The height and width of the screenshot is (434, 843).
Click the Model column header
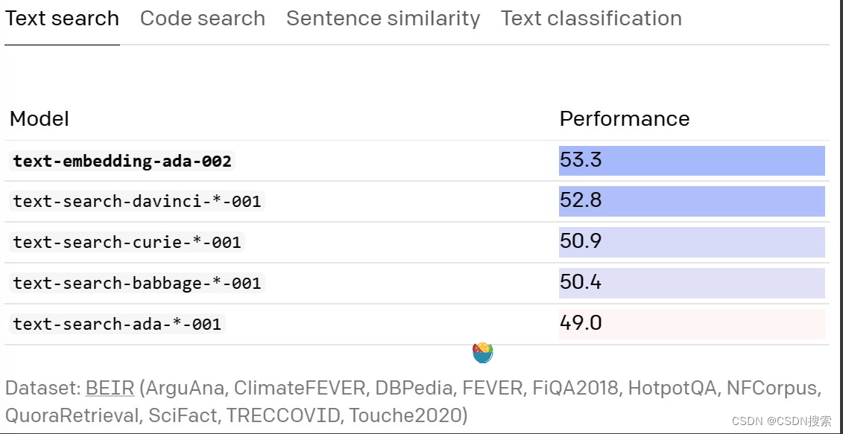pyautogui.click(x=39, y=119)
